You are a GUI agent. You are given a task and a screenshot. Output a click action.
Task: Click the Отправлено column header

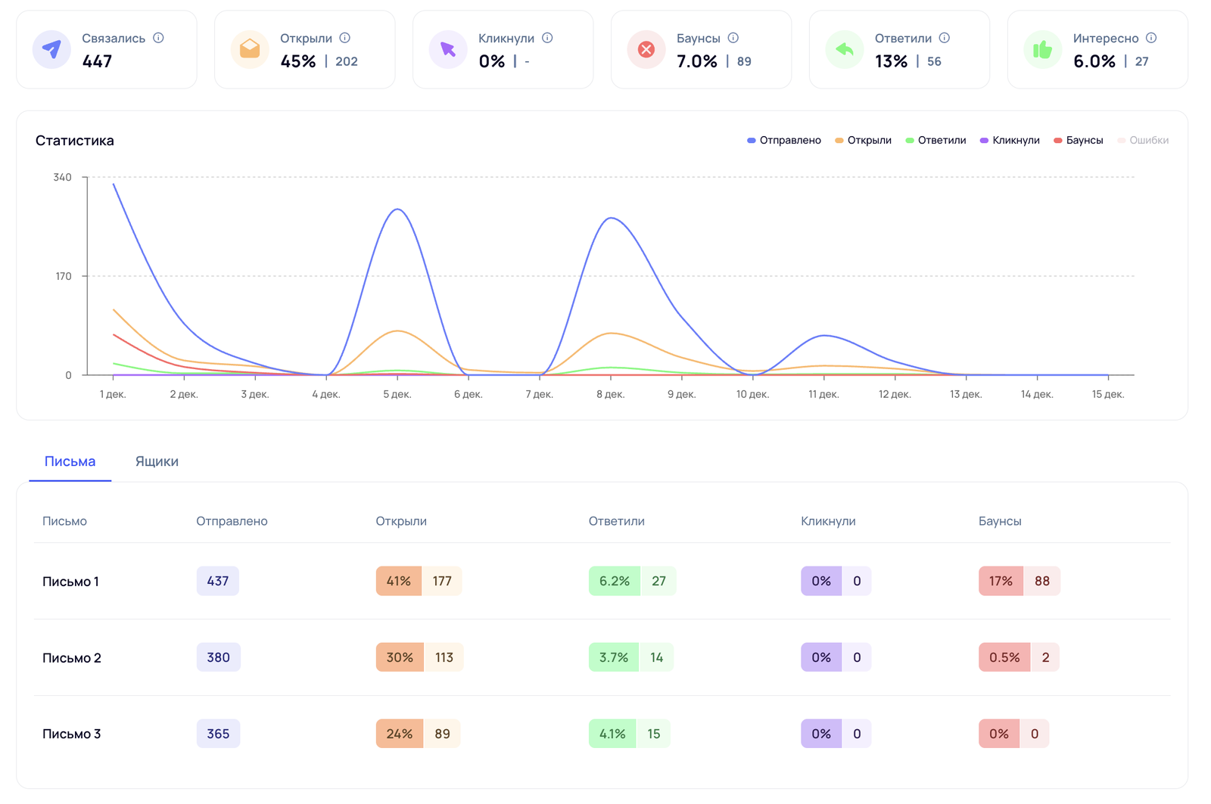coord(232,521)
